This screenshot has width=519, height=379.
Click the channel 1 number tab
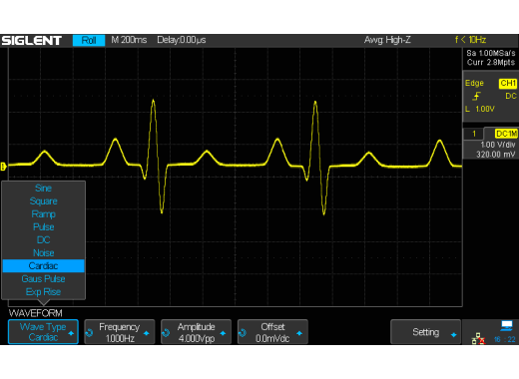click(474, 134)
